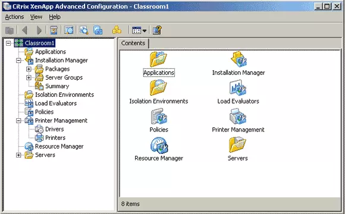Click the Installation Manager icon in Contents

coord(239,59)
